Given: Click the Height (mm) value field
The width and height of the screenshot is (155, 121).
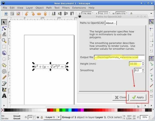Looking at the screenshot, I should pos(135,64).
